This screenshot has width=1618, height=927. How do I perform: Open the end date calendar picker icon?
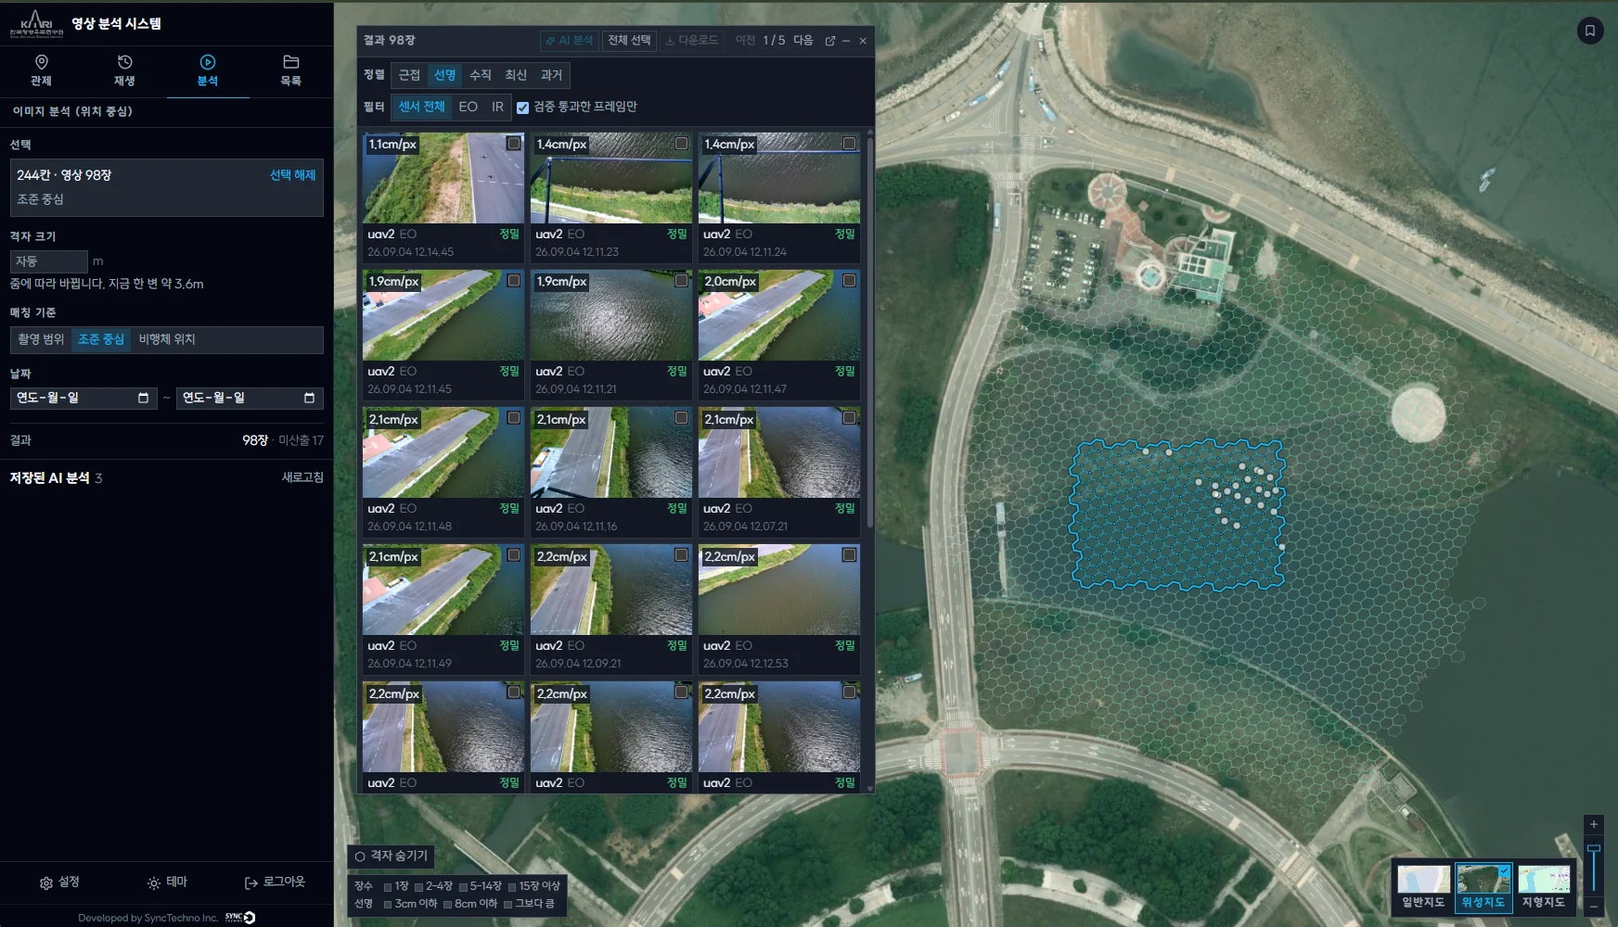click(309, 398)
